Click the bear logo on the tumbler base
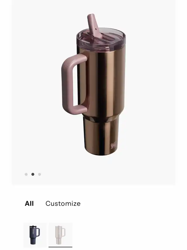Image resolution: width=187 pixels, height=250 pixels. pyautogui.click(x=113, y=146)
